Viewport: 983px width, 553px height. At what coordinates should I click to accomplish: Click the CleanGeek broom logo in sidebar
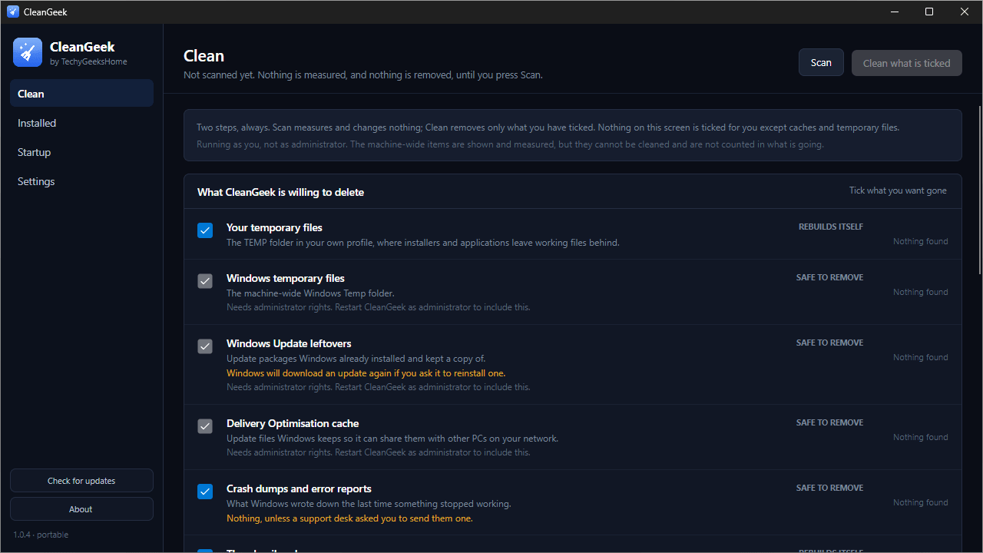(x=28, y=52)
